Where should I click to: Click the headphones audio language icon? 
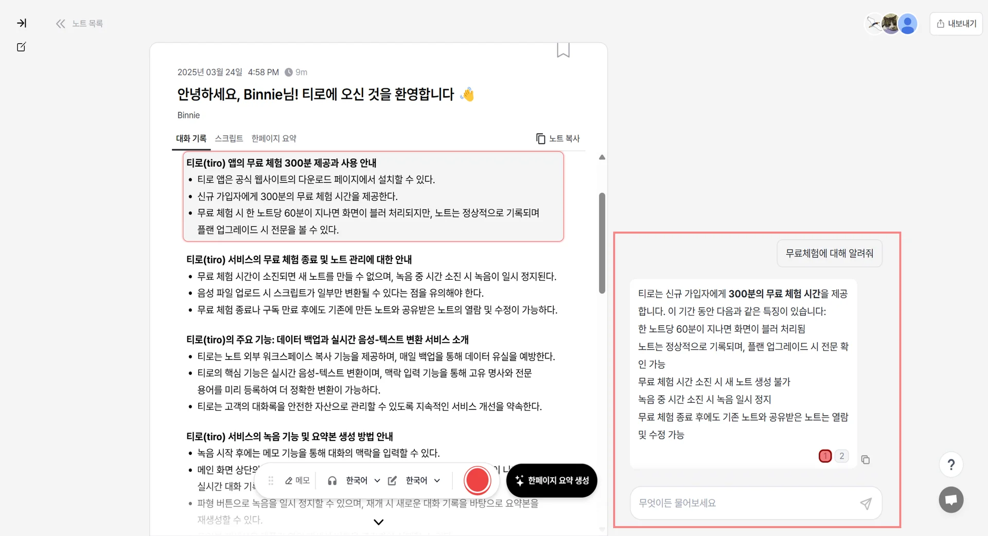(332, 480)
